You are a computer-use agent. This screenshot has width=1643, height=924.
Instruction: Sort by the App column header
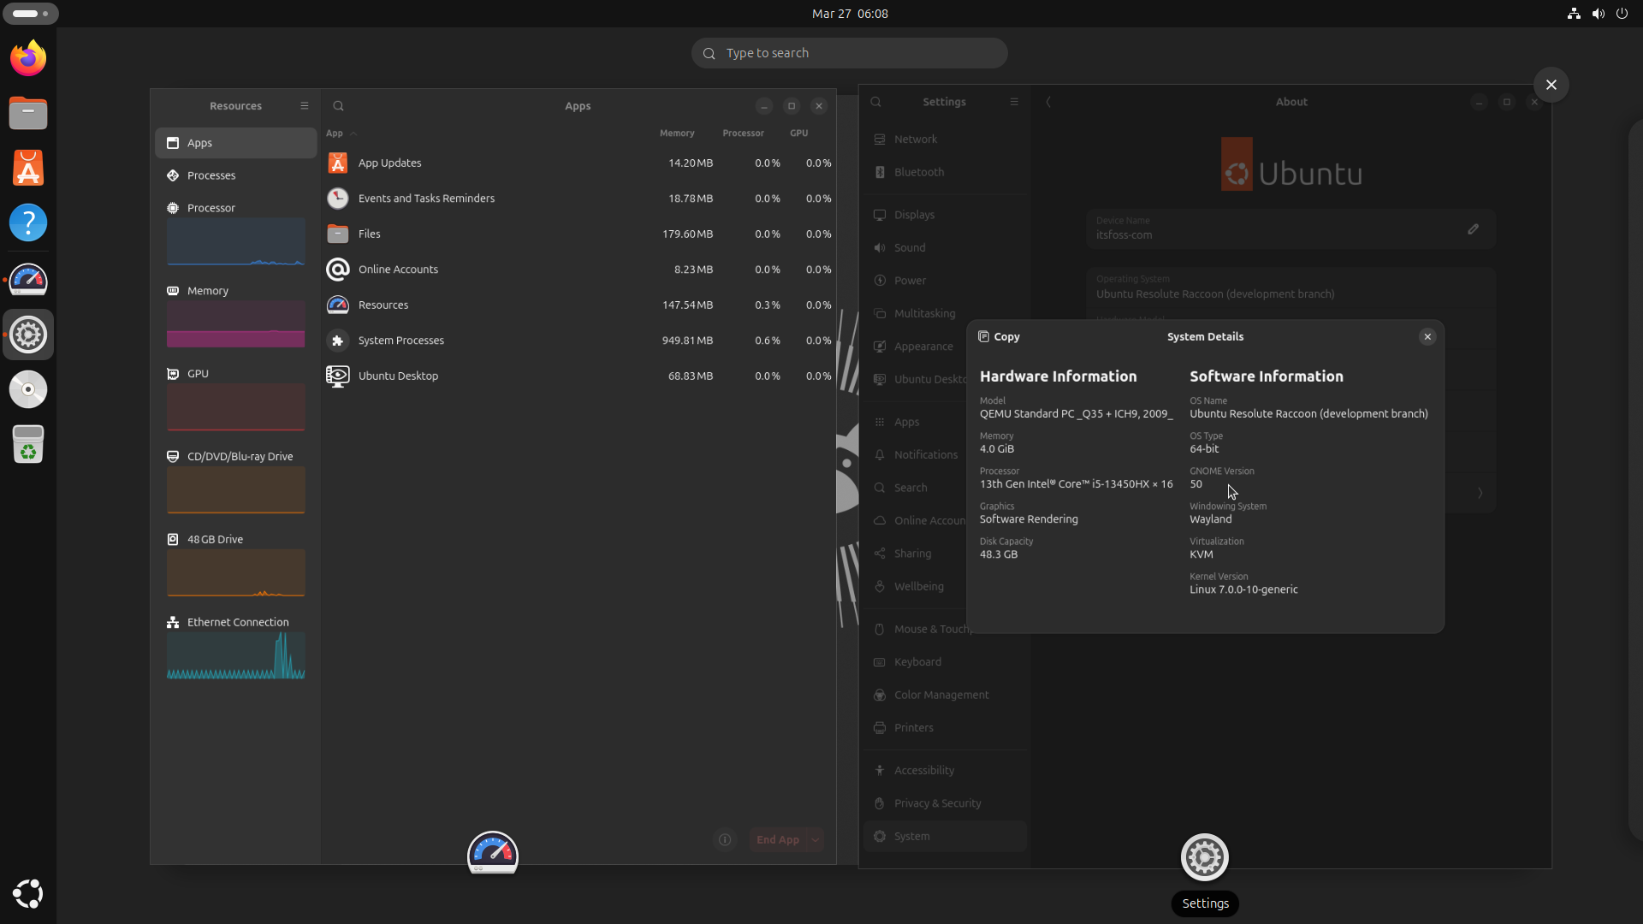(335, 133)
